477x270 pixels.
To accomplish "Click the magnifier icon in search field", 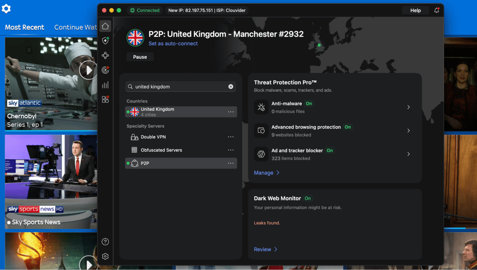I will (x=130, y=87).
